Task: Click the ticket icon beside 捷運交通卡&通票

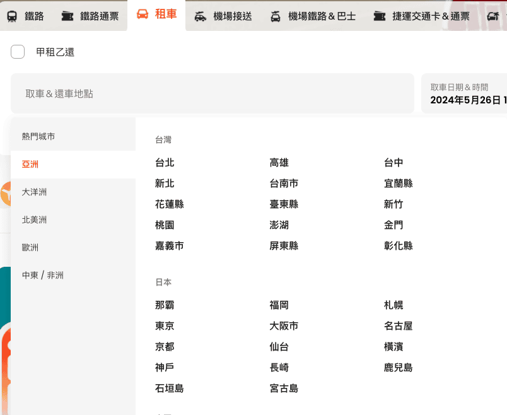Action: 379,16
